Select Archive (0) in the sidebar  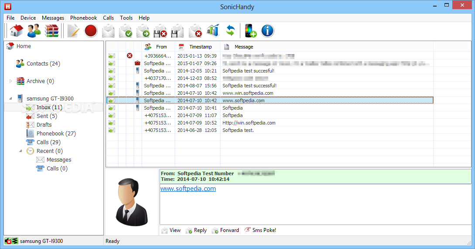tap(40, 81)
